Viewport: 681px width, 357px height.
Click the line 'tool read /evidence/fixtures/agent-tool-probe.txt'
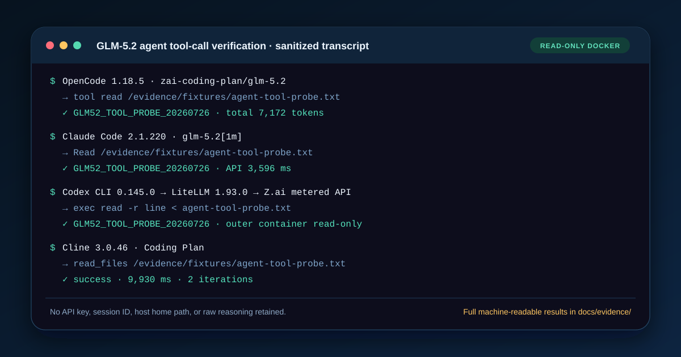(207, 97)
